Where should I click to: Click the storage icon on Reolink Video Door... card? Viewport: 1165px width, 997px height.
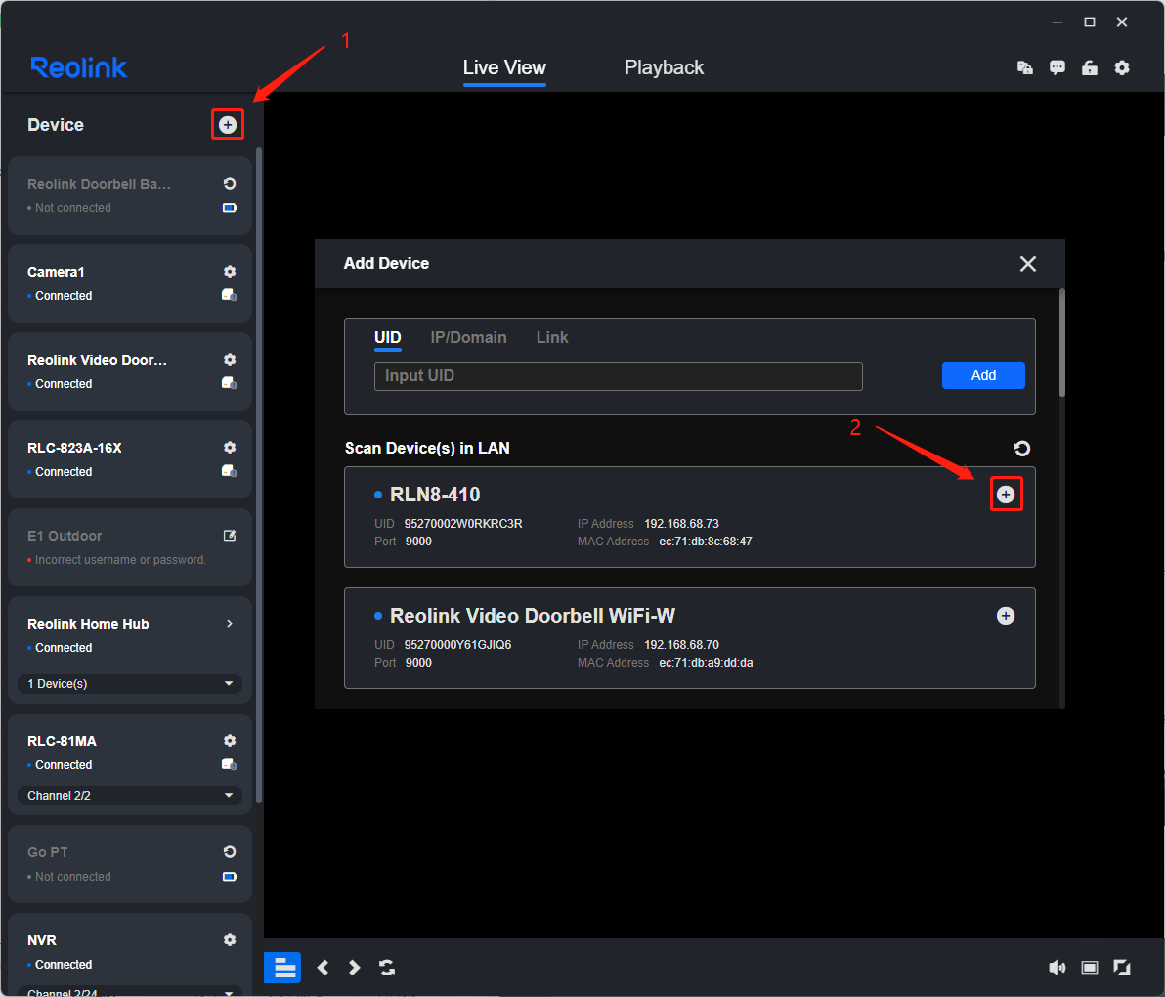(x=230, y=383)
